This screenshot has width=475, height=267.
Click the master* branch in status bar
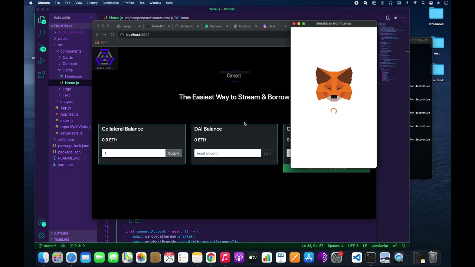coord(48,245)
